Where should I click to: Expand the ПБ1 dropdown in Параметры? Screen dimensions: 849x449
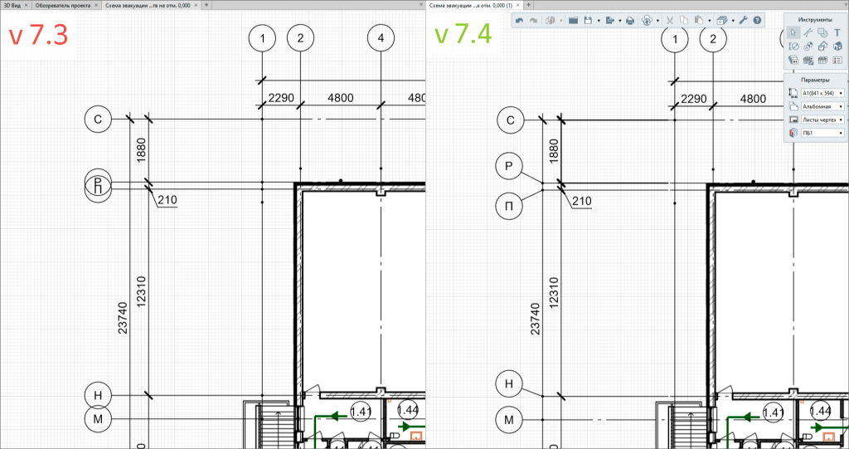coord(841,133)
